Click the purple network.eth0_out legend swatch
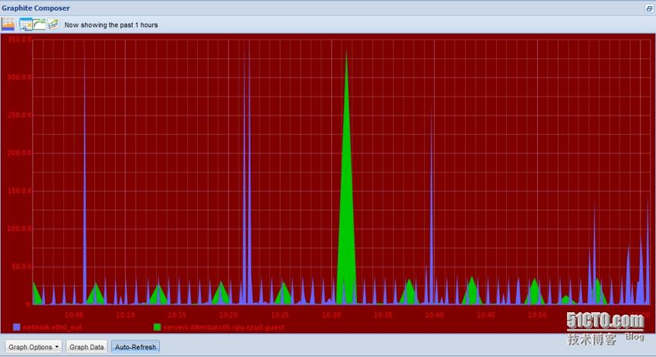656x357 pixels. [x=17, y=328]
